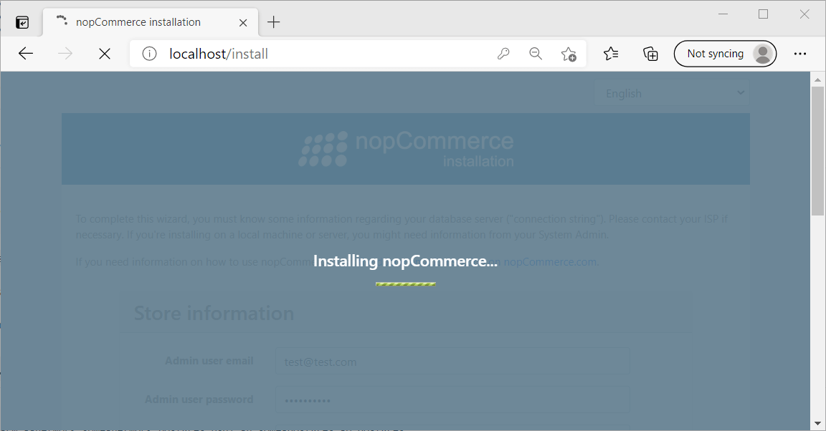Open the Not syncing profile button
Viewport: 826px width, 431px height.
click(725, 54)
